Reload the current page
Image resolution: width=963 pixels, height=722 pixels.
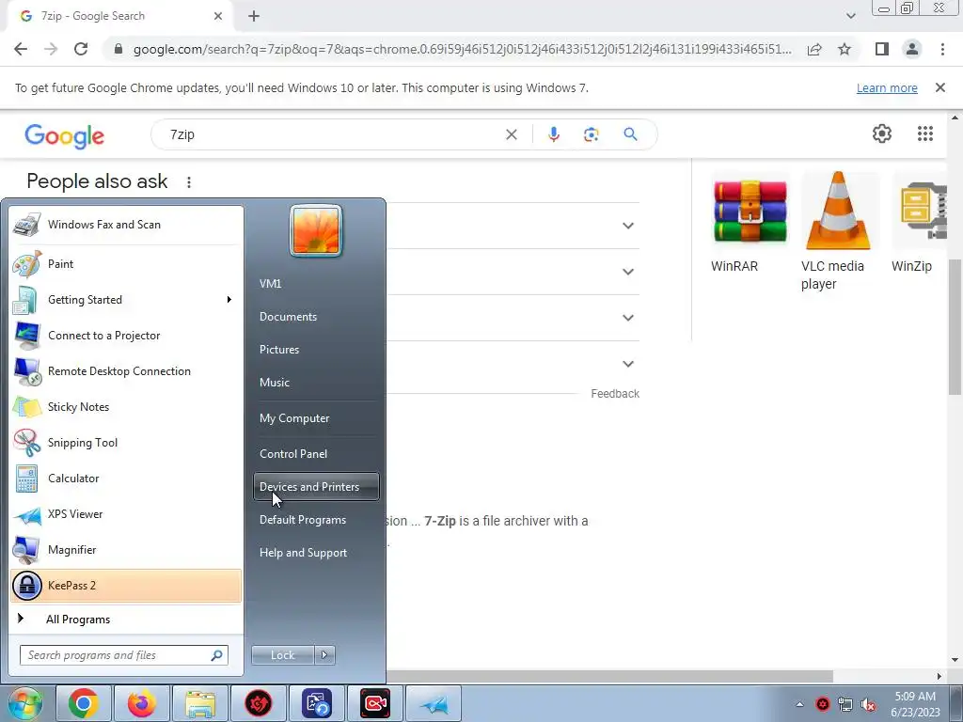click(x=81, y=49)
